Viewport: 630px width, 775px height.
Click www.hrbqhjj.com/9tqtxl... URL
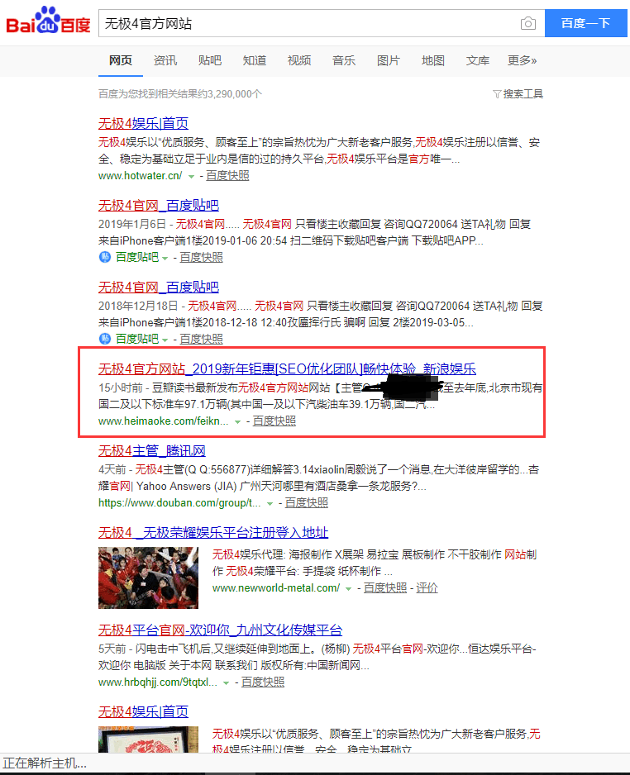pyautogui.click(x=158, y=682)
